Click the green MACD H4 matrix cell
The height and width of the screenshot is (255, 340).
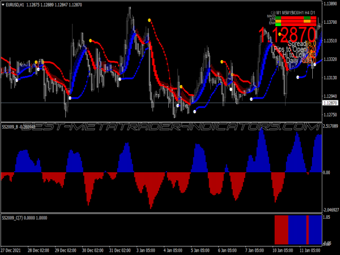click(307, 18)
